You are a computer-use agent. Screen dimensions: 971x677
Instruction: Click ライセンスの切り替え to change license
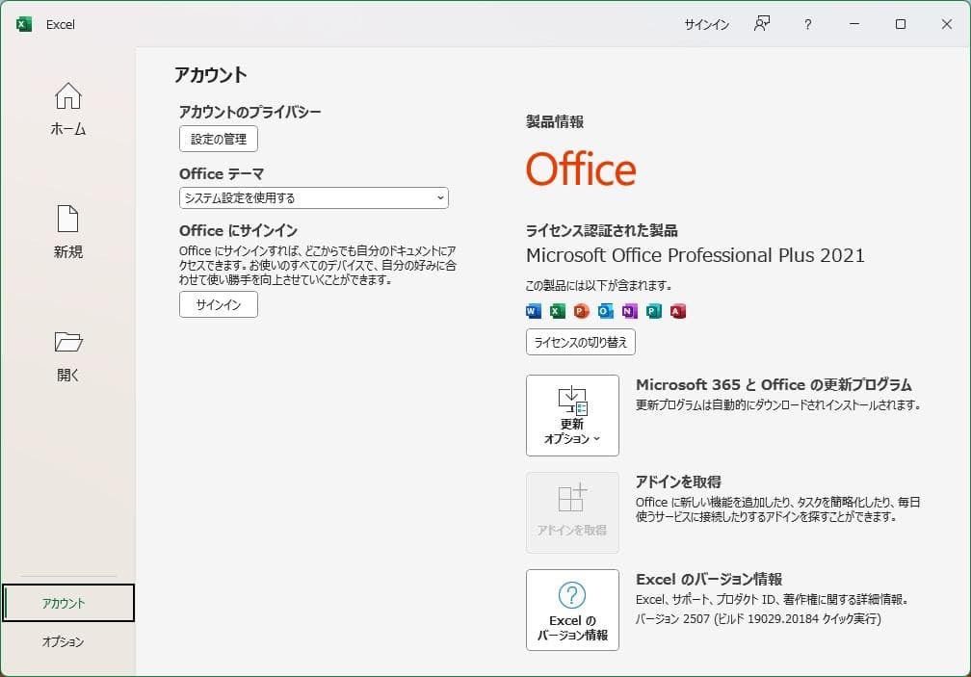point(582,342)
